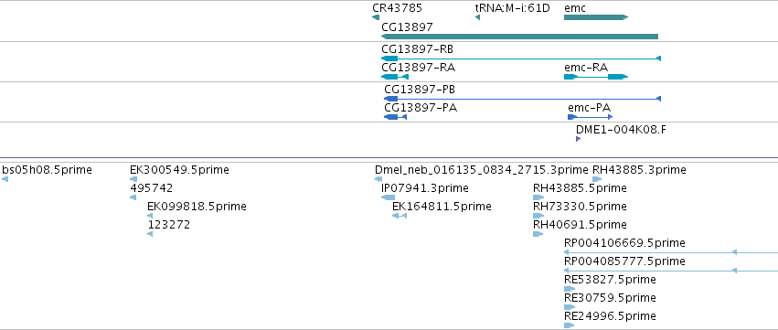Select the RH43885.5prime EST block
This screenshot has height=330, width=778.
538,197
